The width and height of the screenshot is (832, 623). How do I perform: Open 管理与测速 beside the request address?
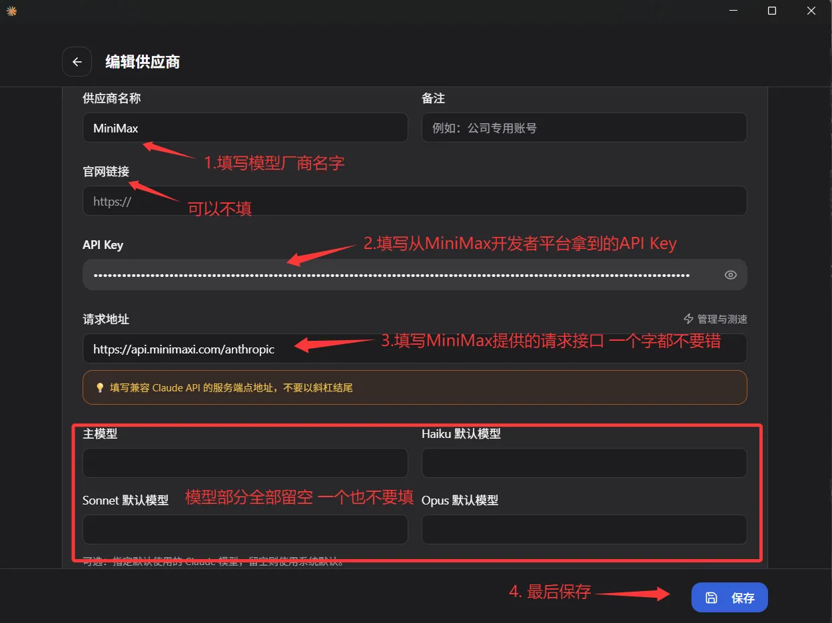715,319
